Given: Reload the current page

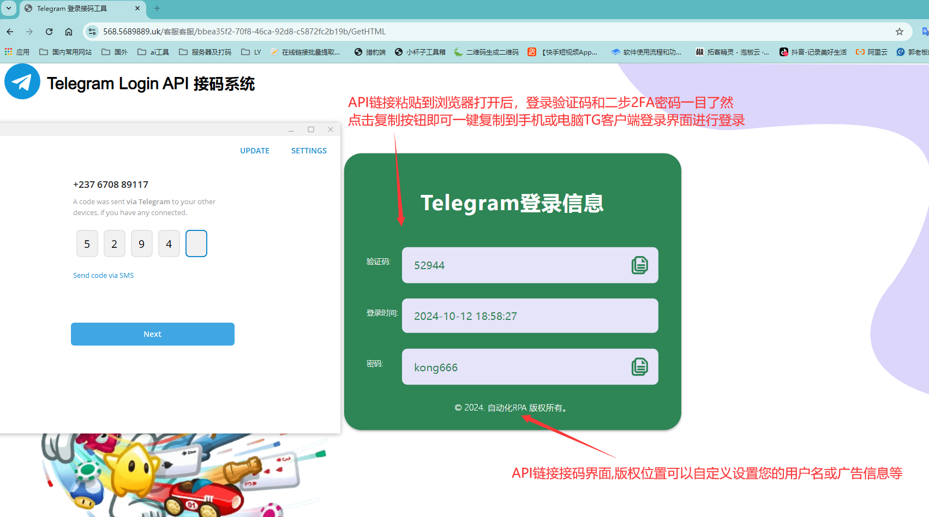Looking at the screenshot, I should [x=49, y=32].
